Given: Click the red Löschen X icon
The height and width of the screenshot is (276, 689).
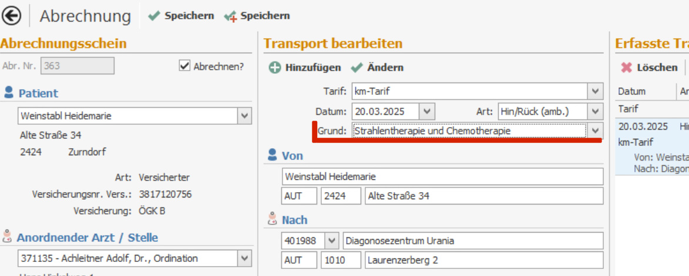Looking at the screenshot, I should click(627, 68).
